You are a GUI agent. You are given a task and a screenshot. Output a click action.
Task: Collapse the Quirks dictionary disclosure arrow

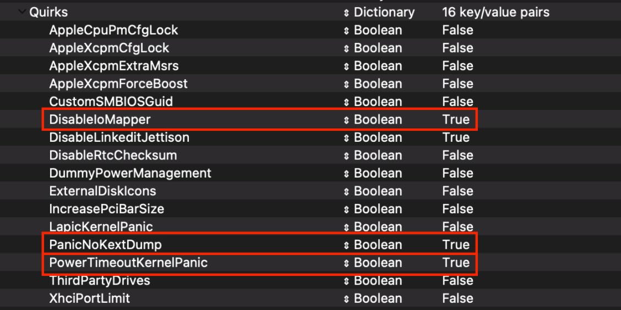(x=21, y=12)
